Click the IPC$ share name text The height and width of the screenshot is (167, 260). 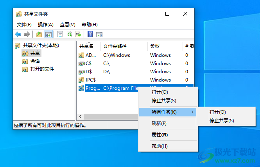tap(91, 80)
